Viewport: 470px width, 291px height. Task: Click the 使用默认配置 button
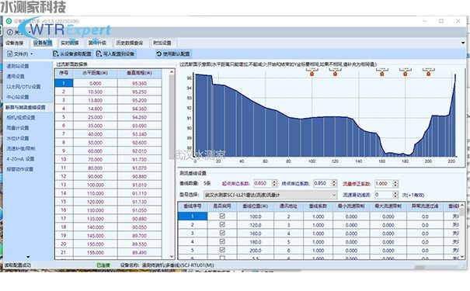(x=173, y=54)
